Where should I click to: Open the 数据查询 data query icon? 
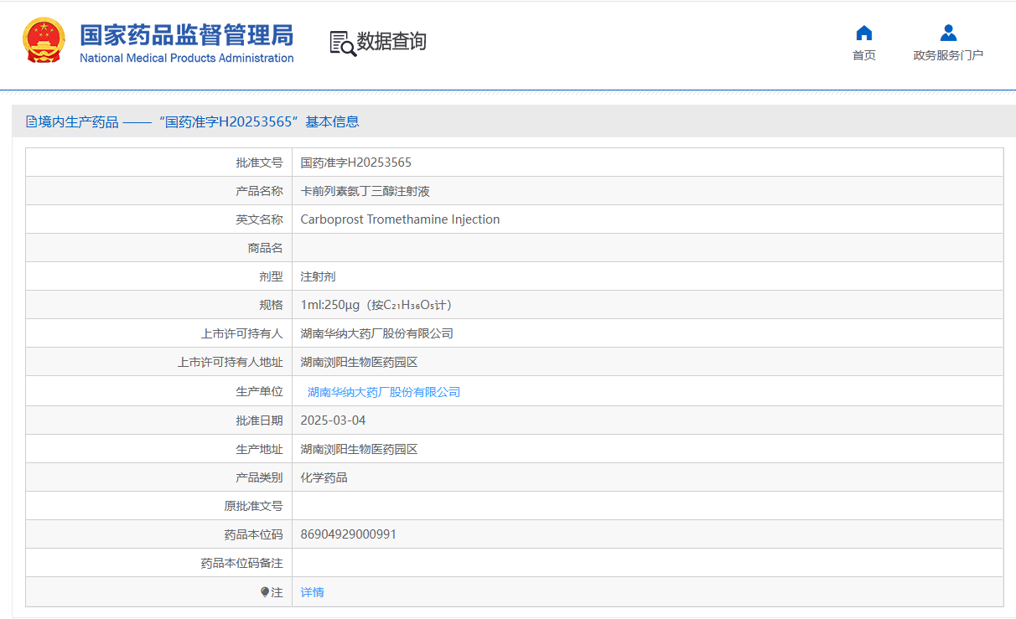376,41
